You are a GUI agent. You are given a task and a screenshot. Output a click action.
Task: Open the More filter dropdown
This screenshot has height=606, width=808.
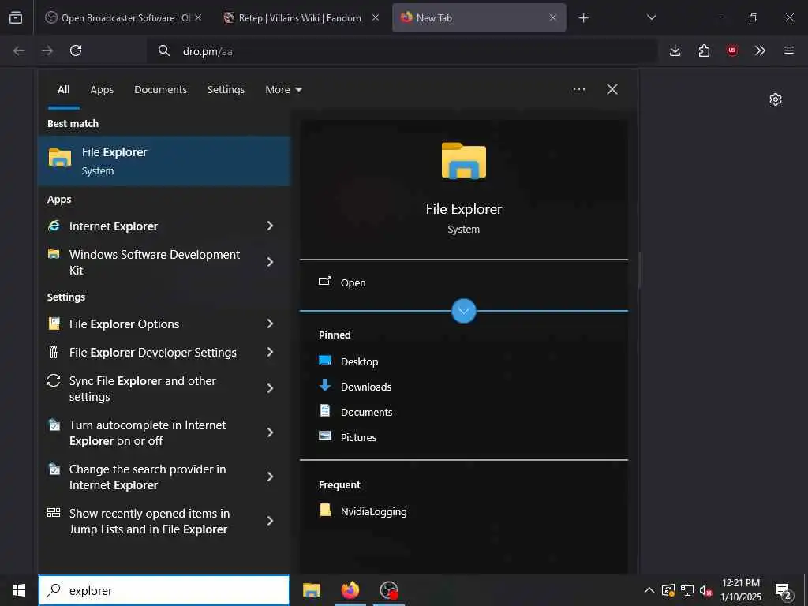coord(284,90)
